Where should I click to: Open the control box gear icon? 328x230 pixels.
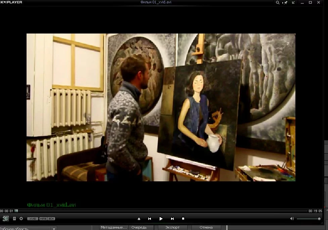click(x=21, y=219)
